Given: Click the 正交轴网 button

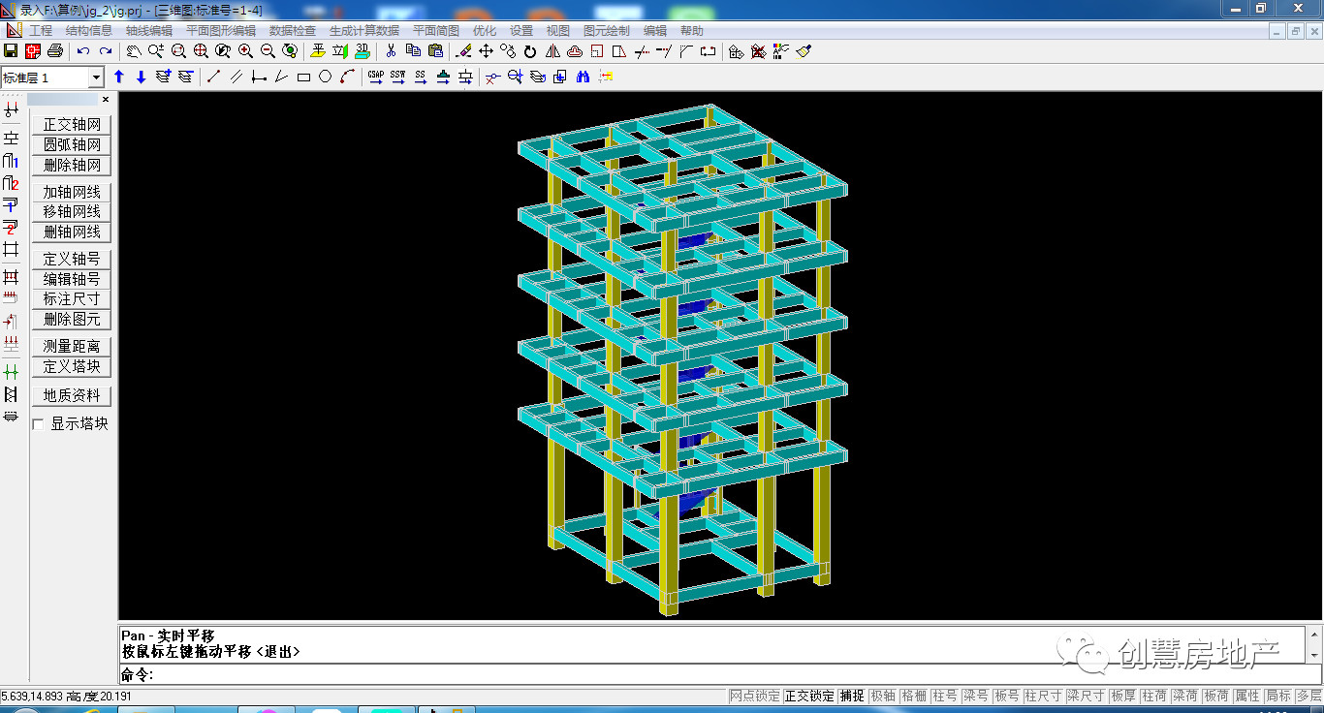Looking at the screenshot, I should click(72, 125).
